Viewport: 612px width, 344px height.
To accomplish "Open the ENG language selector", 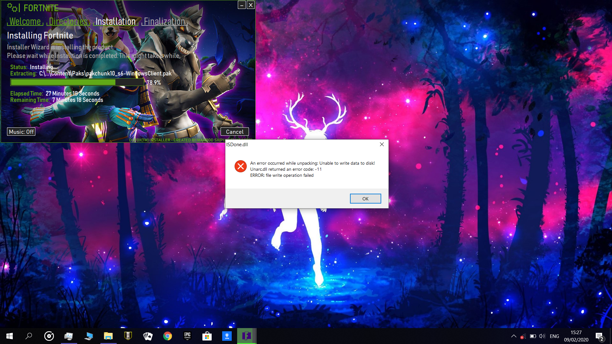I will (554, 336).
